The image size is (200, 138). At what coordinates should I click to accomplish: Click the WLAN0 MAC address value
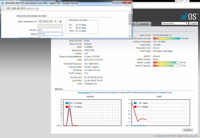(93, 77)
